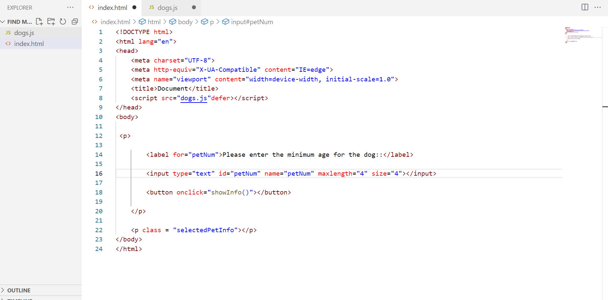This screenshot has width=608, height=300.
Task: Click p in the breadcrumb path
Action: 212,22
